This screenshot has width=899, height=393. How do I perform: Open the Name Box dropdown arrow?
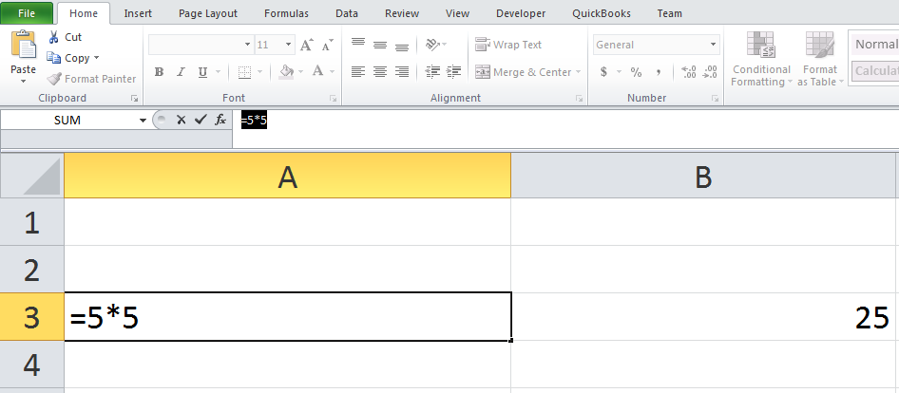pyautogui.click(x=143, y=121)
